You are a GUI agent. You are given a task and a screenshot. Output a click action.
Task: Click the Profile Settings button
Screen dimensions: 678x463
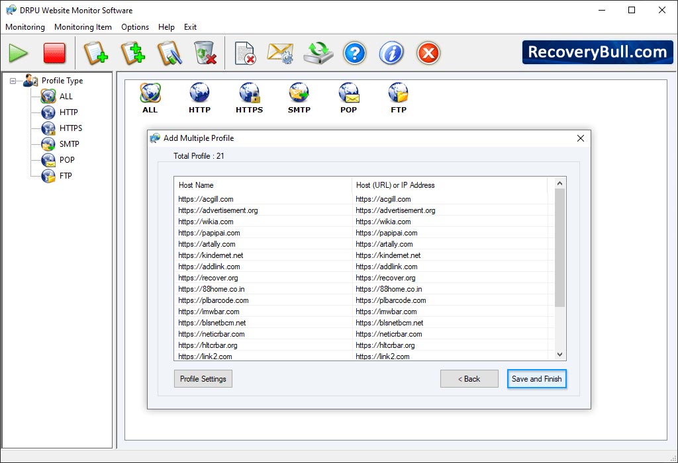(x=203, y=379)
